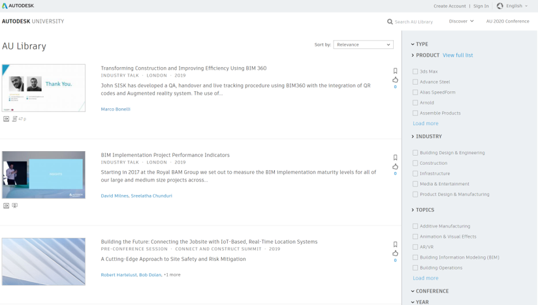The width and height of the screenshot is (538, 305).
Task: Open the Sort by Relevance dropdown
Action: click(x=363, y=45)
